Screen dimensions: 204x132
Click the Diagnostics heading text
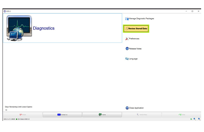pyautogui.click(x=44, y=28)
